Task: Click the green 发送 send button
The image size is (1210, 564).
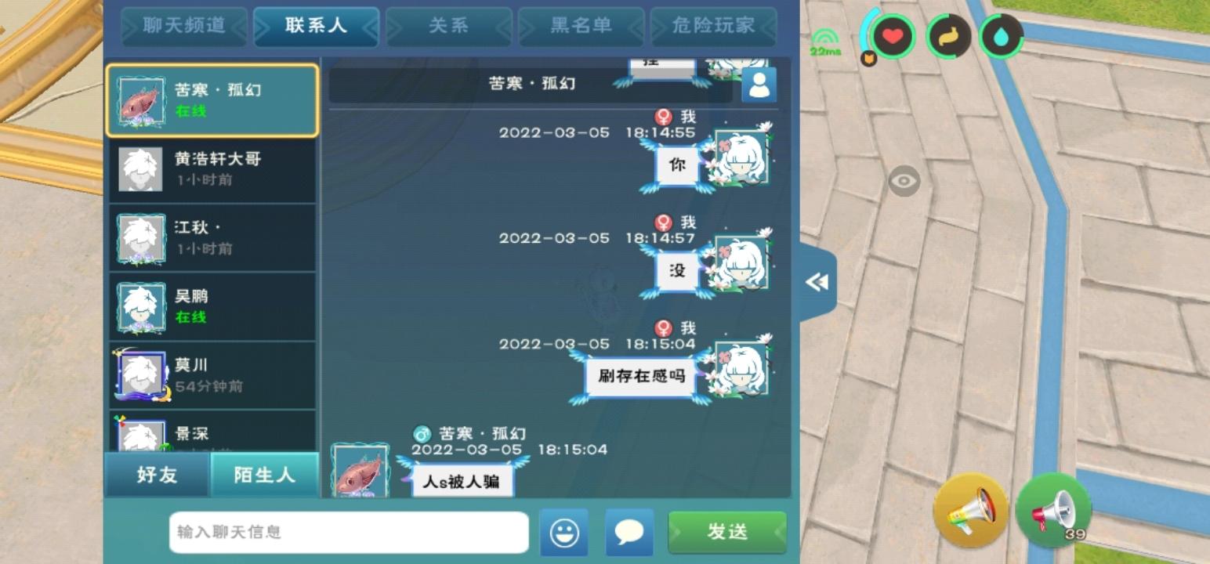Action: pyautogui.click(x=727, y=533)
